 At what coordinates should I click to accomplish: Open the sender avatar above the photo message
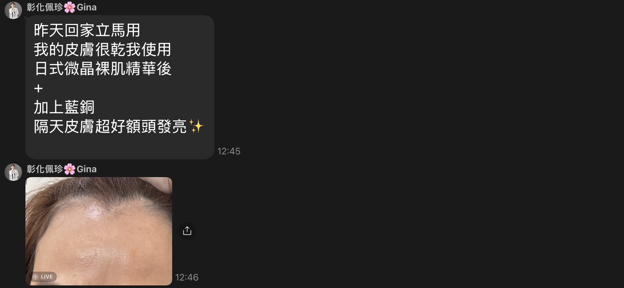tap(13, 172)
